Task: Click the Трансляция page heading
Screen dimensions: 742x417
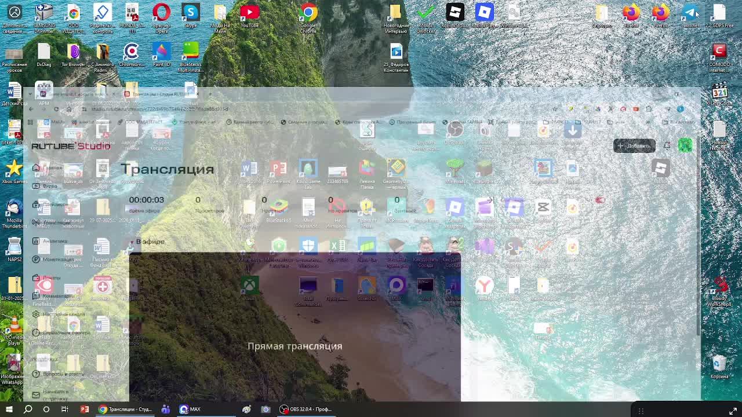Action: pyautogui.click(x=168, y=169)
